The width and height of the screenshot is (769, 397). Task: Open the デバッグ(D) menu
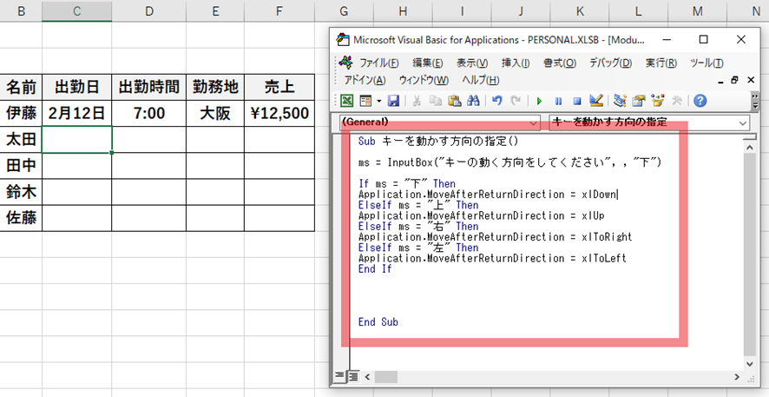click(x=610, y=63)
